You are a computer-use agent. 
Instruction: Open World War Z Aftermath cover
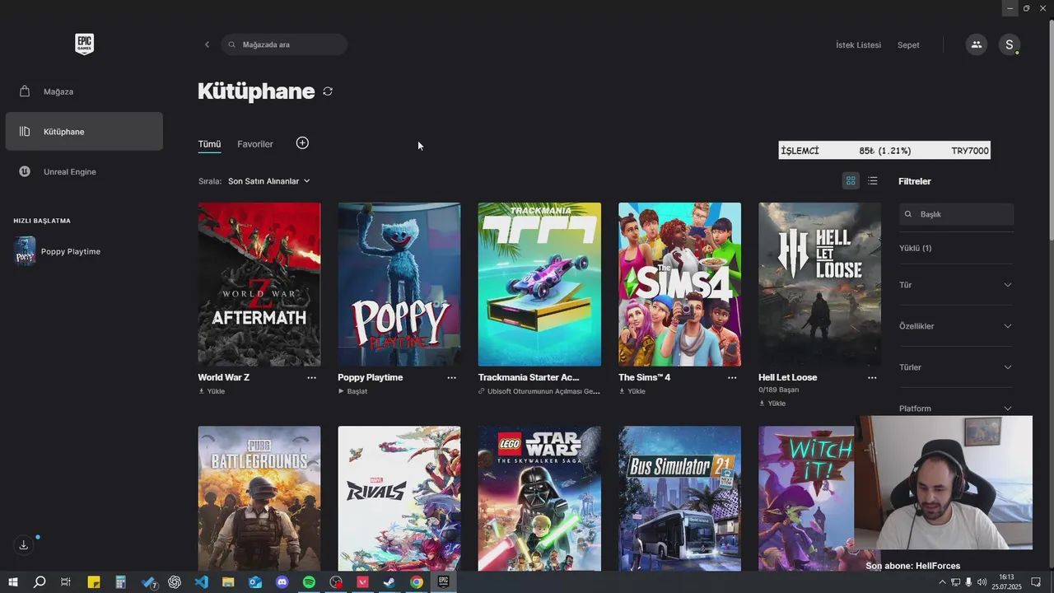pos(259,284)
